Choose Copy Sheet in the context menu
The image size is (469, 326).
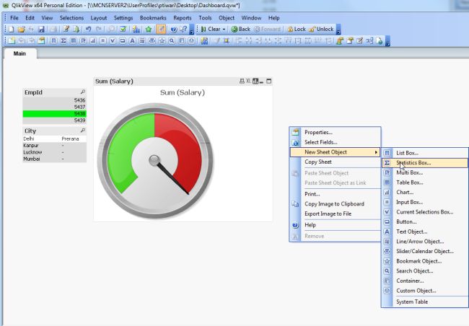coord(335,162)
